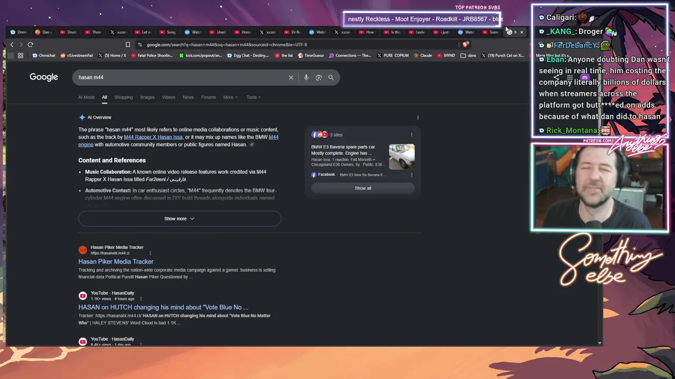Image resolution: width=675 pixels, height=379 pixels.
Task: Switch to the 'Drunk' browser tab
Action: pyautogui.click(x=69, y=32)
